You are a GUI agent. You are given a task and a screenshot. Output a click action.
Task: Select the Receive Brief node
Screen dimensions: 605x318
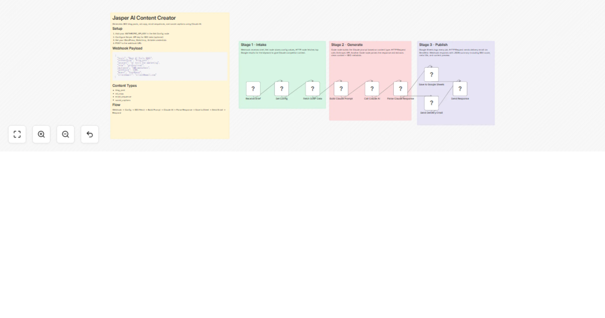coord(253,89)
